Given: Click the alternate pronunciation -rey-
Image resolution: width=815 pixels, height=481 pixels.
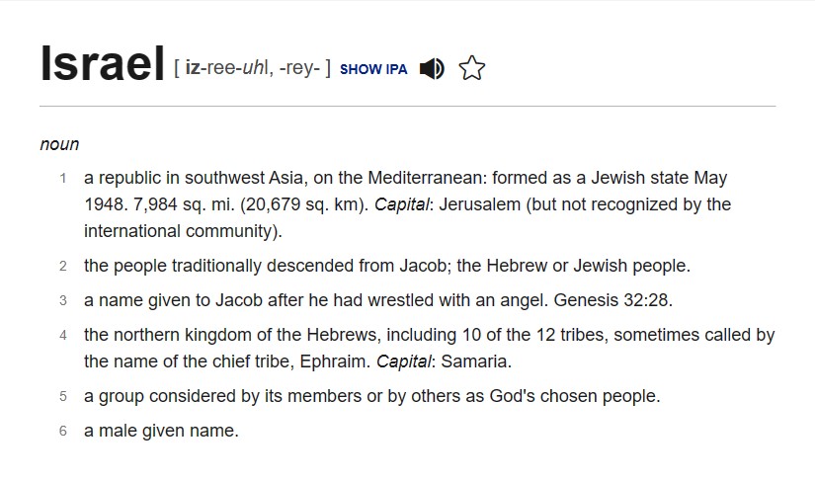Looking at the screenshot, I should [x=299, y=67].
